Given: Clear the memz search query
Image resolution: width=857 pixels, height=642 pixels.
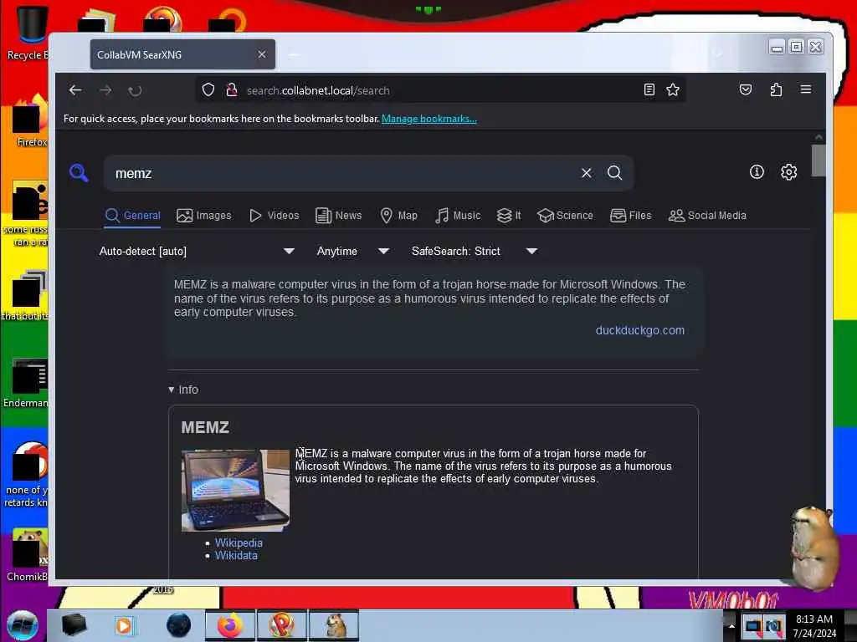Looking at the screenshot, I should pyautogui.click(x=587, y=173).
